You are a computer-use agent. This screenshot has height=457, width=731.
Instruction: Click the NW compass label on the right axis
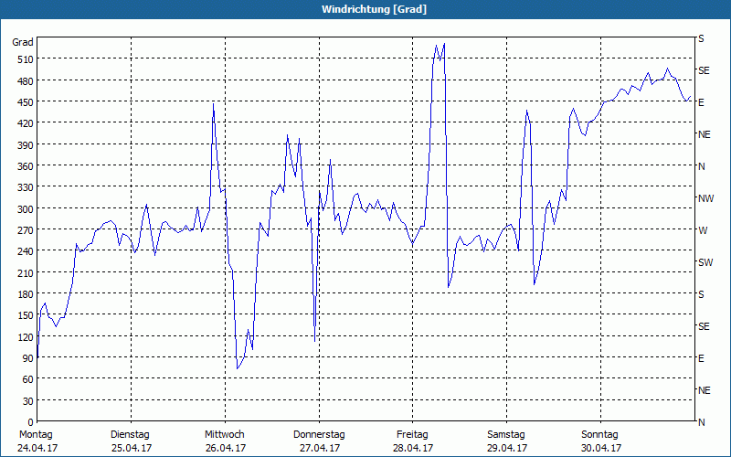pyautogui.click(x=705, y=198)
